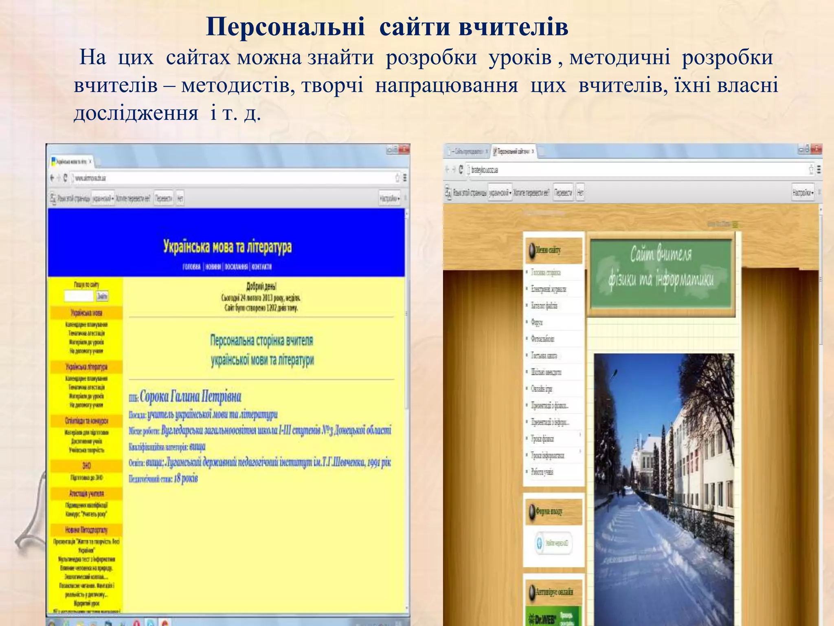Bookmark the page with the star in the left browser
Screen dimensions: 834x626
click(397, 178)
